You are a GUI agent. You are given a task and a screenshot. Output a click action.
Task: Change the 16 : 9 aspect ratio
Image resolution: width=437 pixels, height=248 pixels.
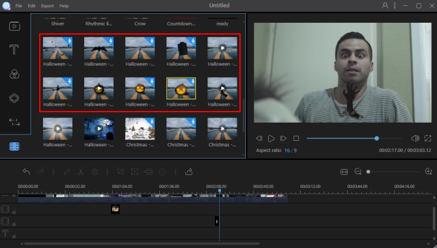tap(290, 150)
